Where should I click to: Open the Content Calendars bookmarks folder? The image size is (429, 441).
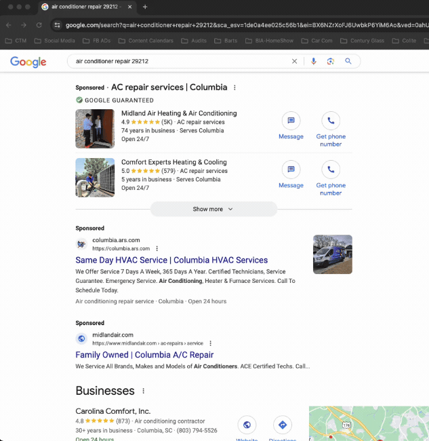coord(146,41)
